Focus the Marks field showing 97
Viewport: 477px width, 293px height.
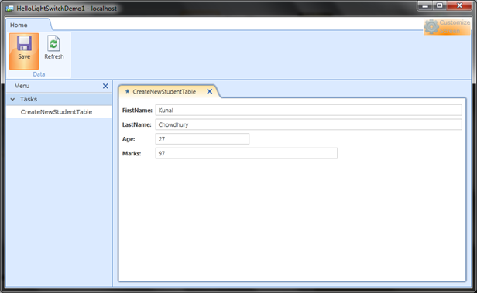coord(246,153)
